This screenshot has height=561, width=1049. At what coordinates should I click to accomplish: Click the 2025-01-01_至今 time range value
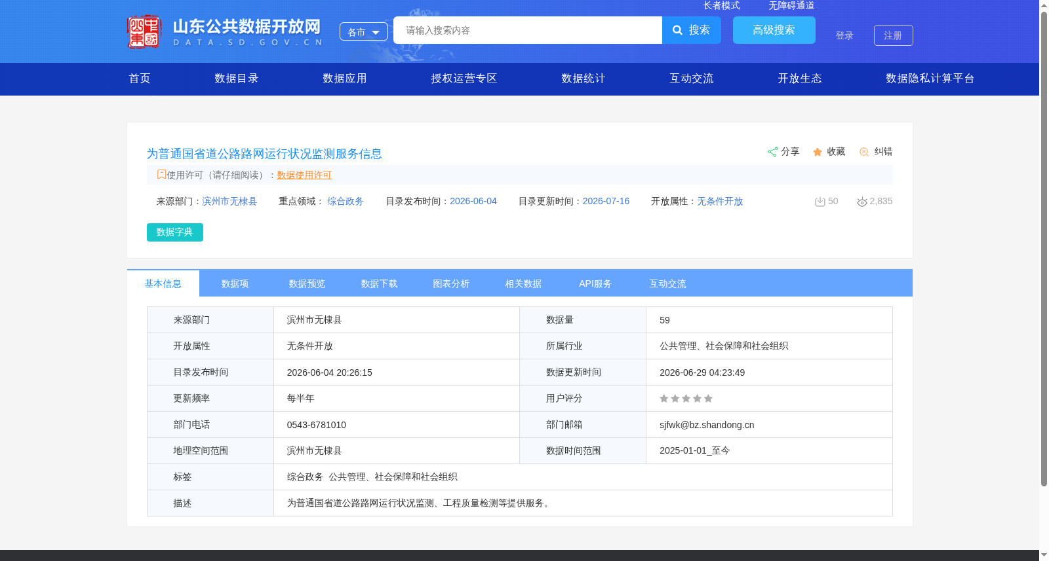[695, 451]
